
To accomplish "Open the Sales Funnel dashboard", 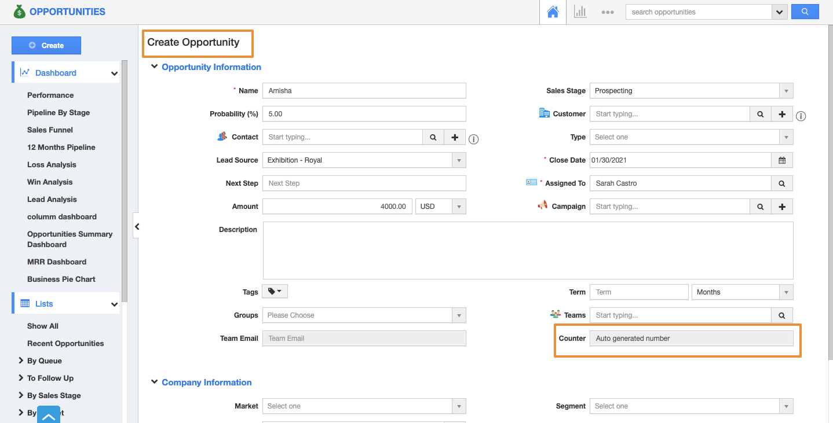I will (x=50, y=130).
